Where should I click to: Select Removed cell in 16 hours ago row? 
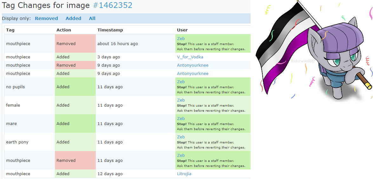point(75,43)
